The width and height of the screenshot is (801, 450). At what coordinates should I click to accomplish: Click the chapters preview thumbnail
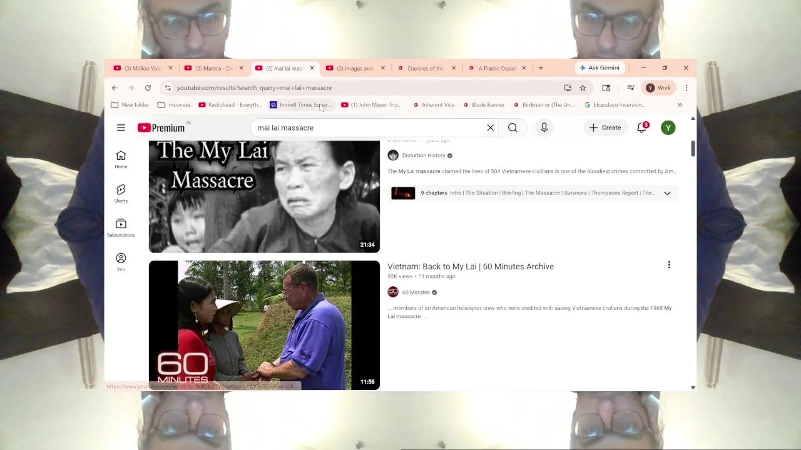[x=403, y=193]
